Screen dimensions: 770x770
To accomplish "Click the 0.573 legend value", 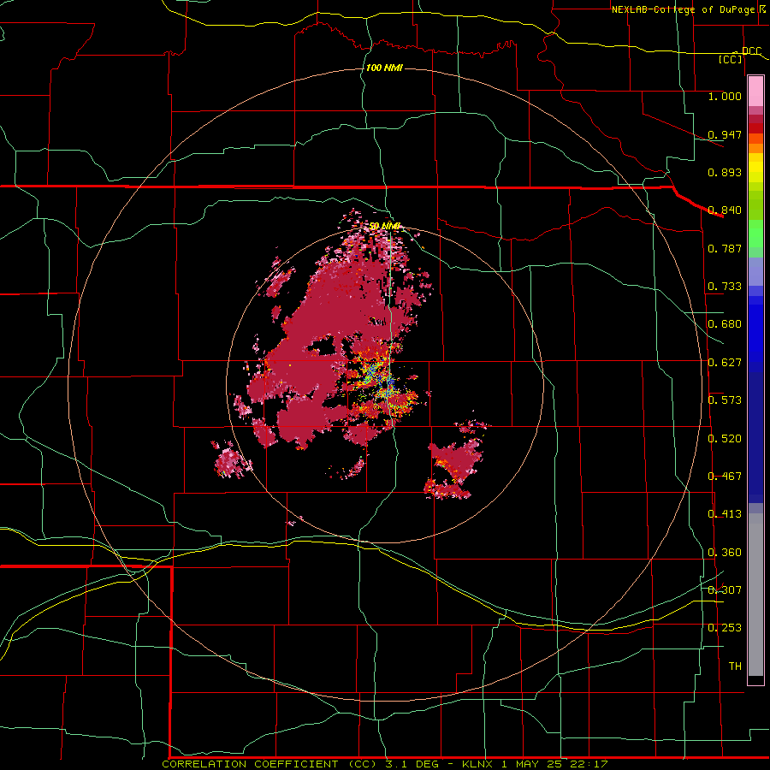I will click(x=725, y=400).
